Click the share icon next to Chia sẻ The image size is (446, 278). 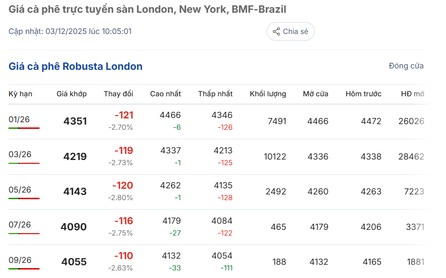pos(276,32)
